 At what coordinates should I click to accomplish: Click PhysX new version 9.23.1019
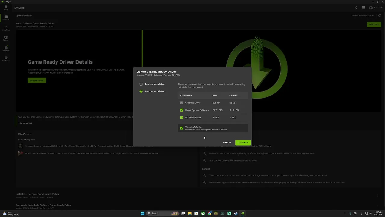tap(217, 110)
